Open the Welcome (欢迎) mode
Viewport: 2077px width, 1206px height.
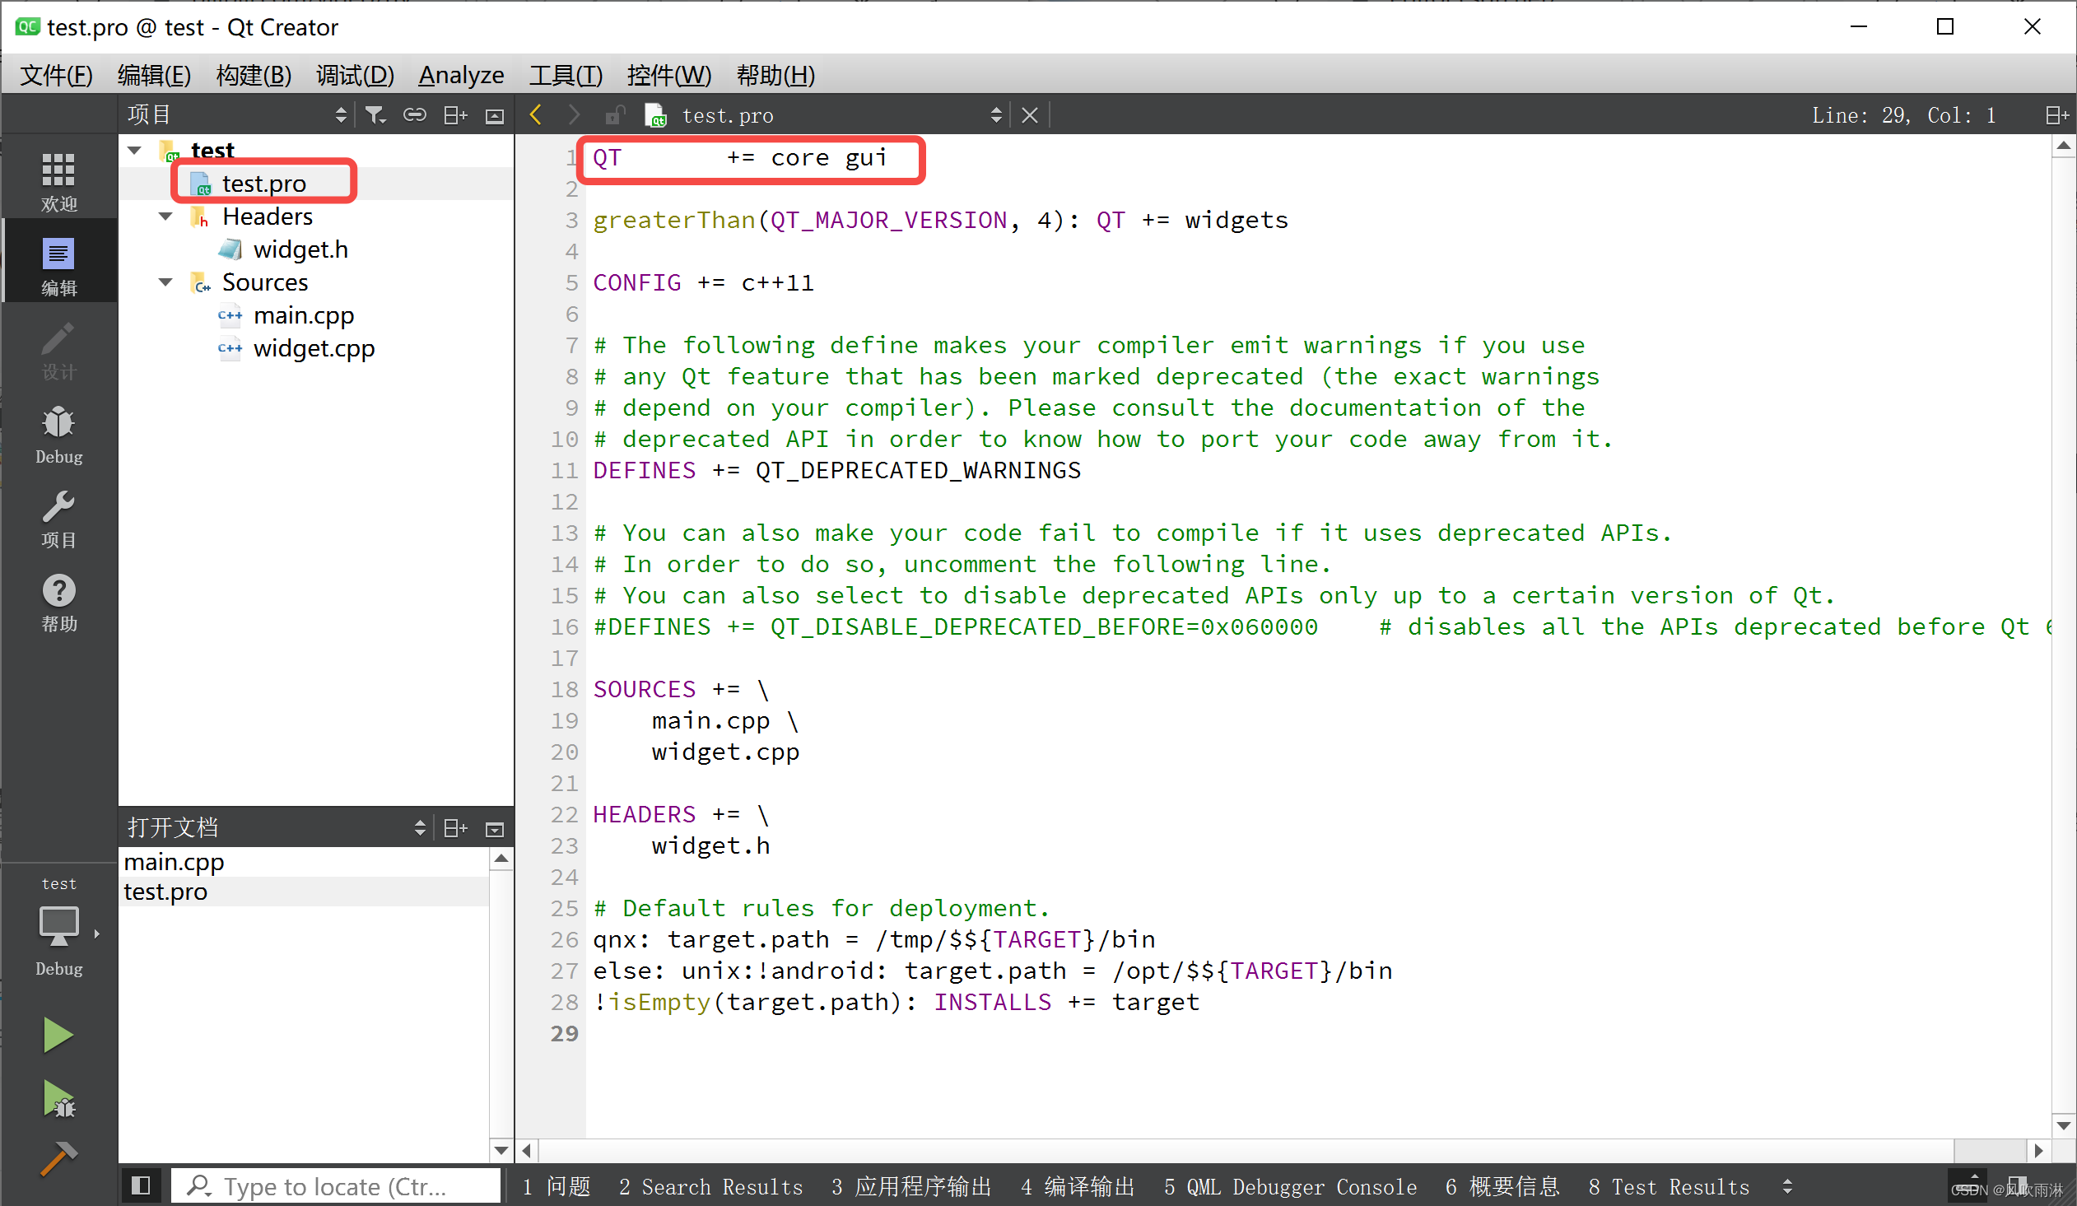point(58,180)
